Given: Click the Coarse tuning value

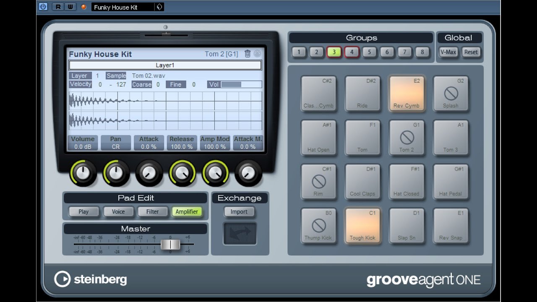Looking at the screenshot, I should tap(158, 85).
